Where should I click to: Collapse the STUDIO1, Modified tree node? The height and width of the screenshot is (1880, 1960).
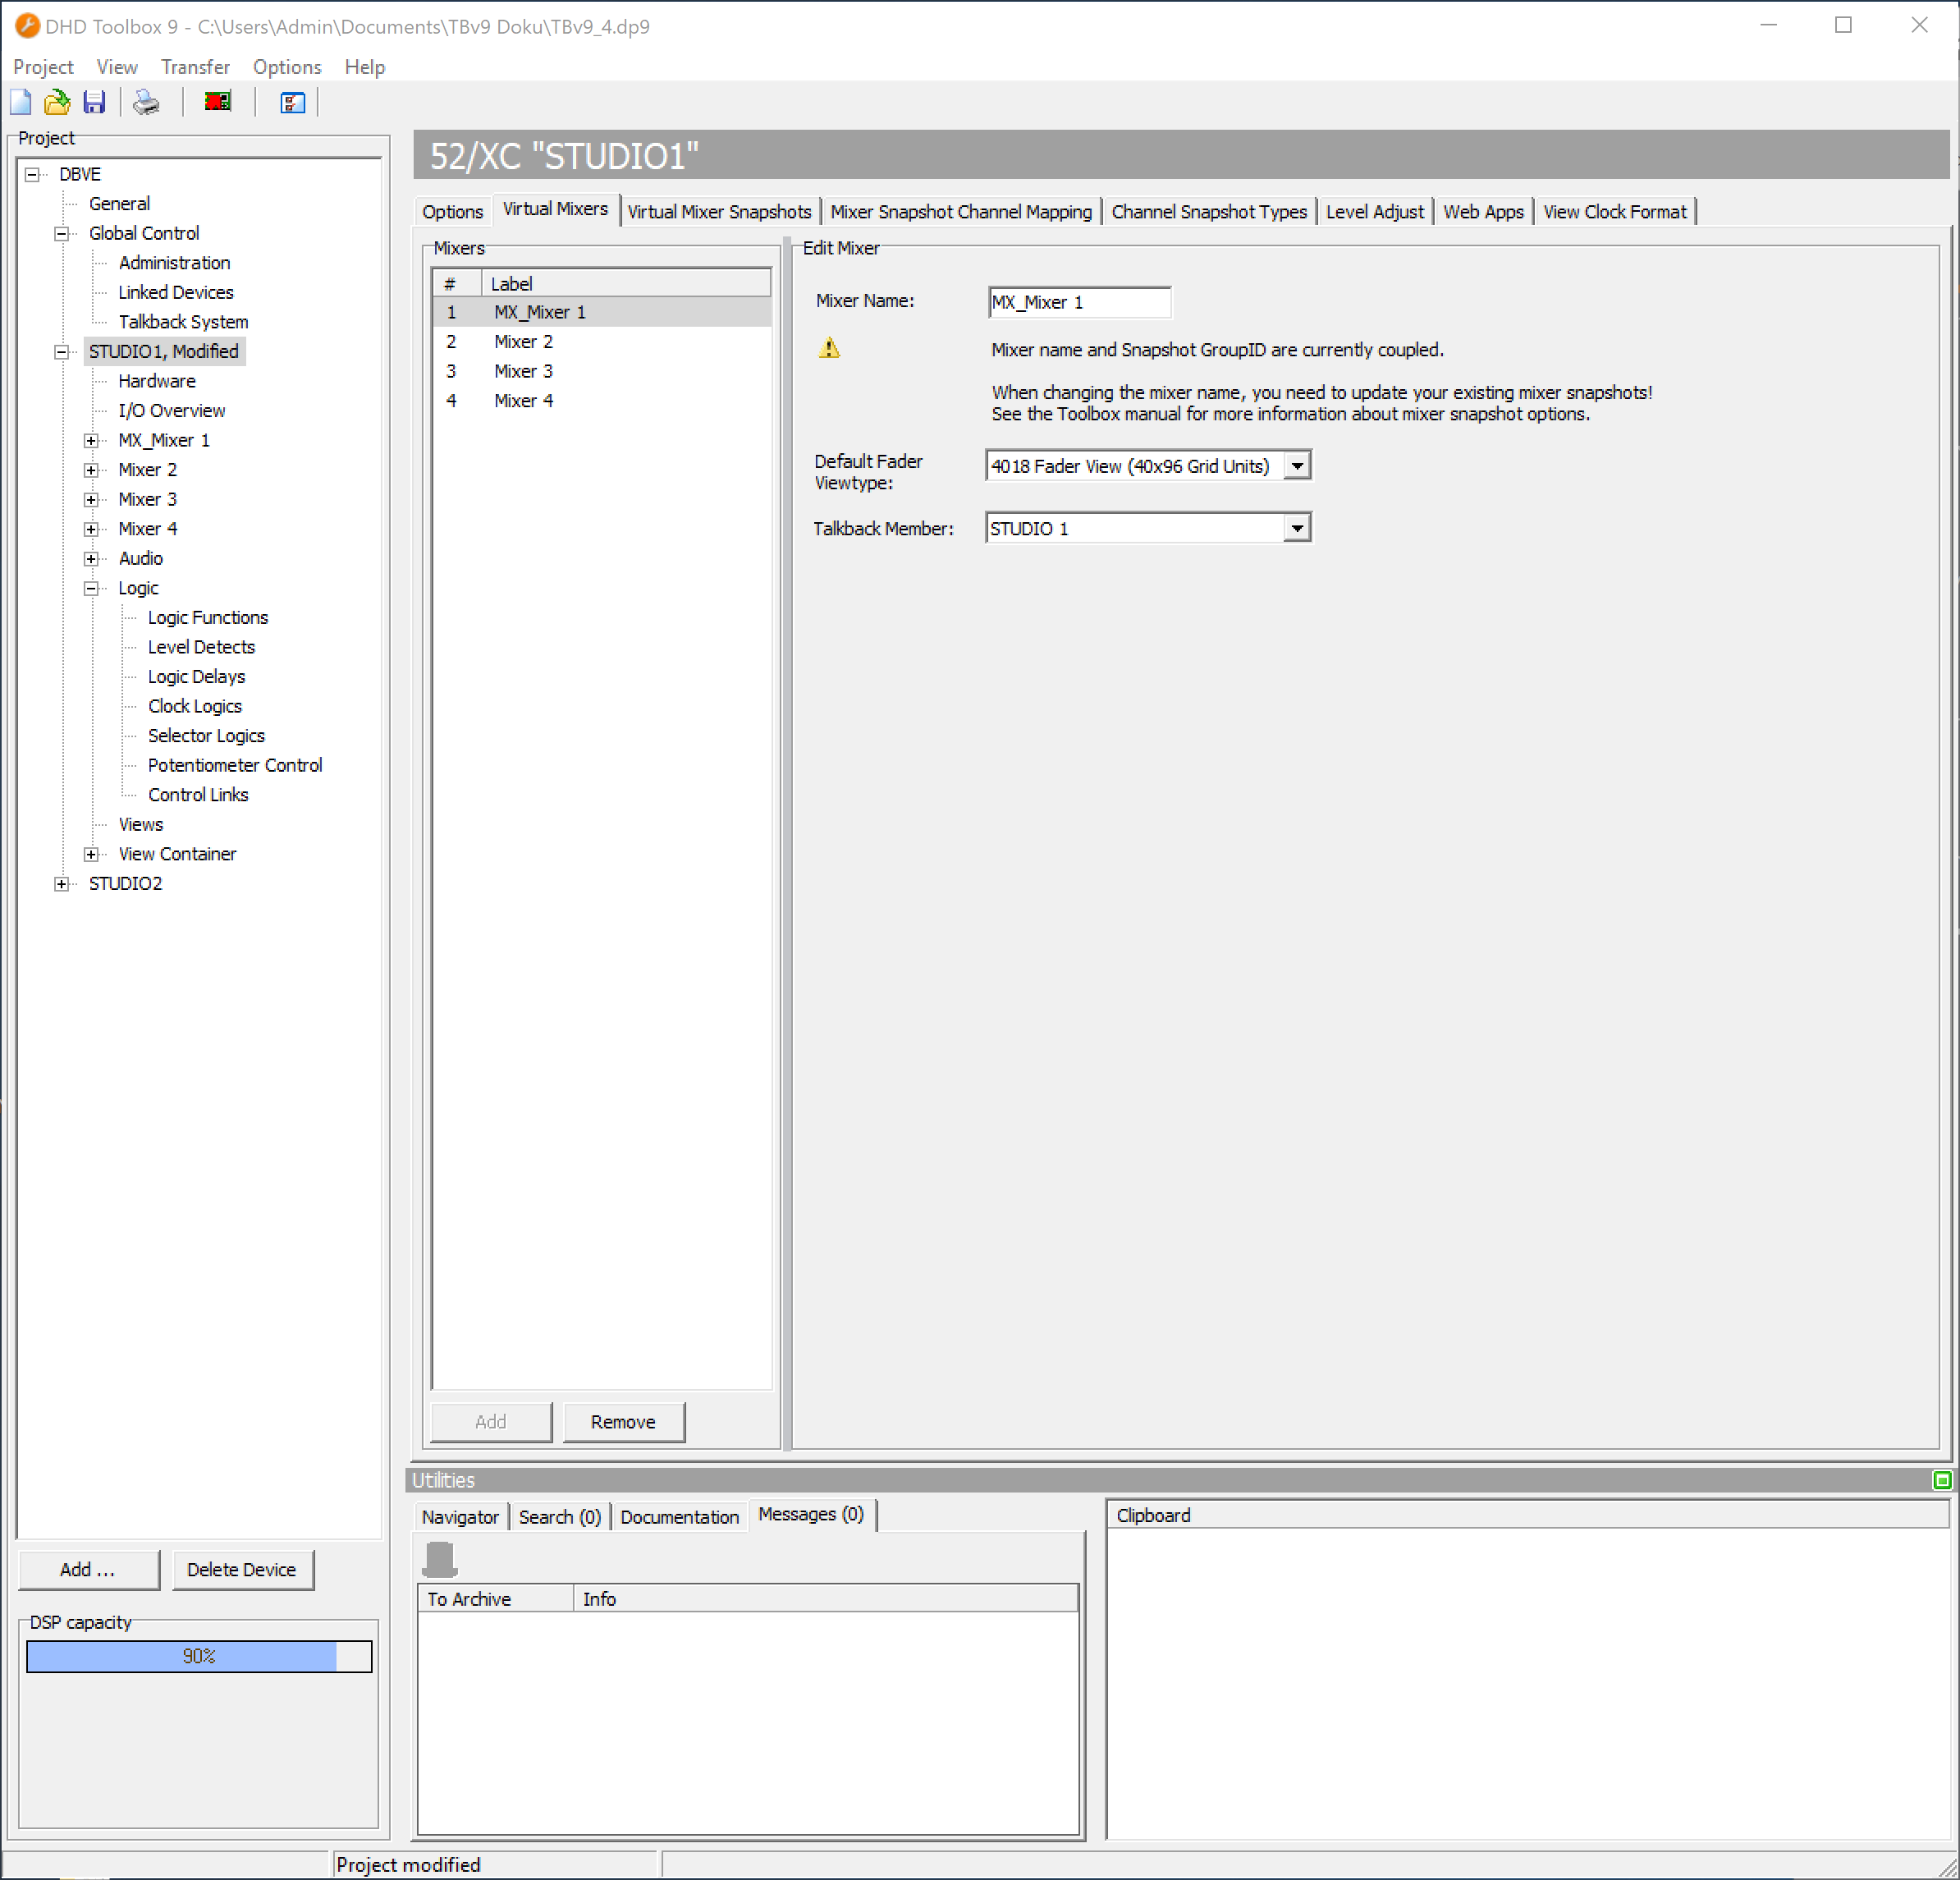62,352
